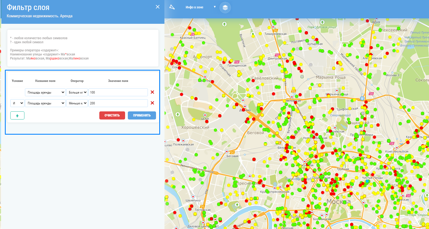Click the Тимирязевская metro icon
This screenshot has height=229, width=429.
pos(273,27)
